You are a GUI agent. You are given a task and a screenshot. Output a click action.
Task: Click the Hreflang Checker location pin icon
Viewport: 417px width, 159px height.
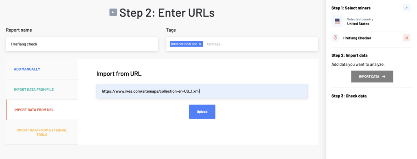[x=336, y=38]
